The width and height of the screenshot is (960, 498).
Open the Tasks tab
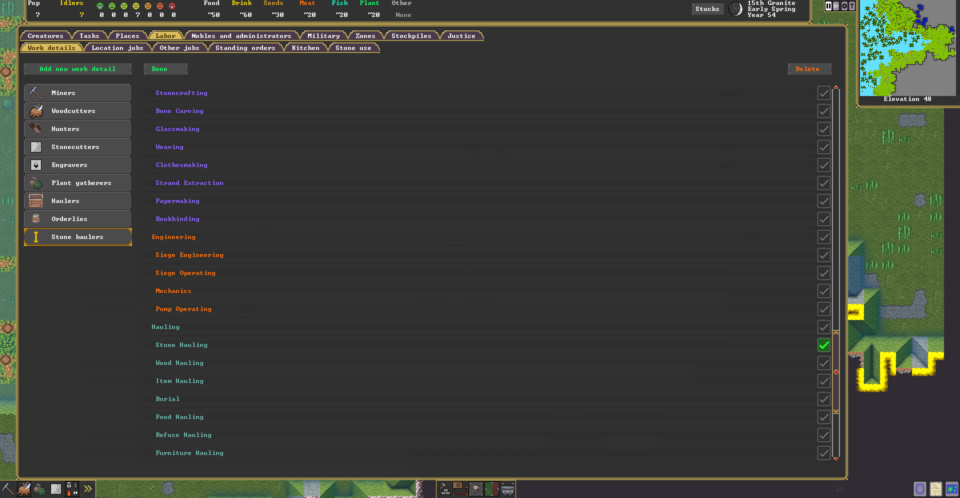(89, 36)
